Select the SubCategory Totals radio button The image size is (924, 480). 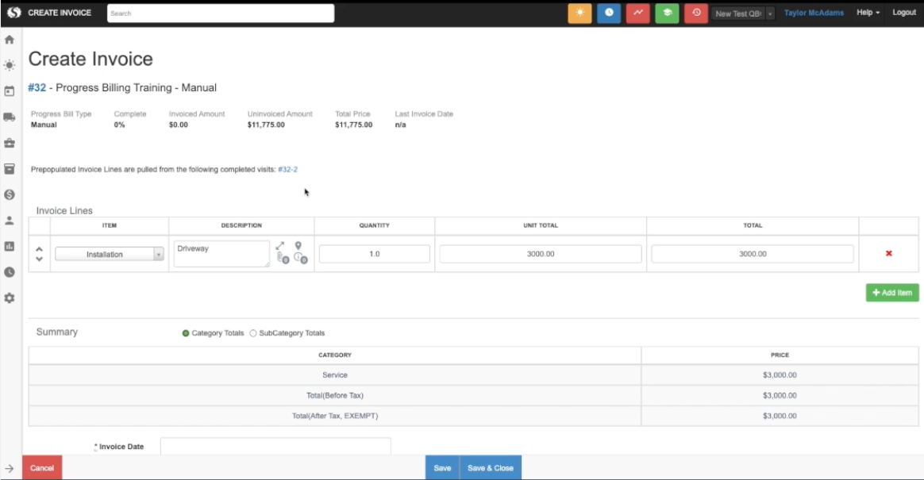pos(253,333)
